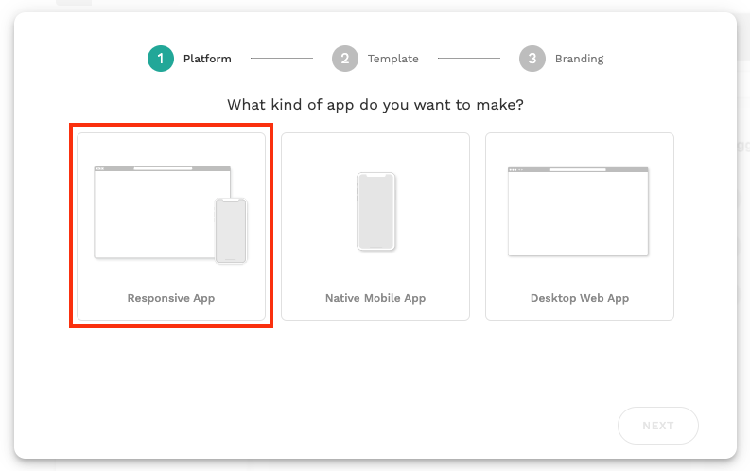Click the heading asking what kind of app
This screenshot has height=471, width=750.
click(x=375, y=105)
